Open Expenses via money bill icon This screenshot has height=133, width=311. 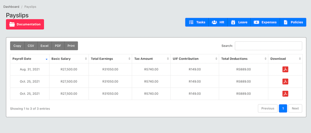pos(256,22)
